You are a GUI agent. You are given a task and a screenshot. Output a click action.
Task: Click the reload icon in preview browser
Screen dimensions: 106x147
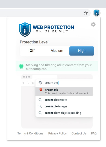pos(33,83)
